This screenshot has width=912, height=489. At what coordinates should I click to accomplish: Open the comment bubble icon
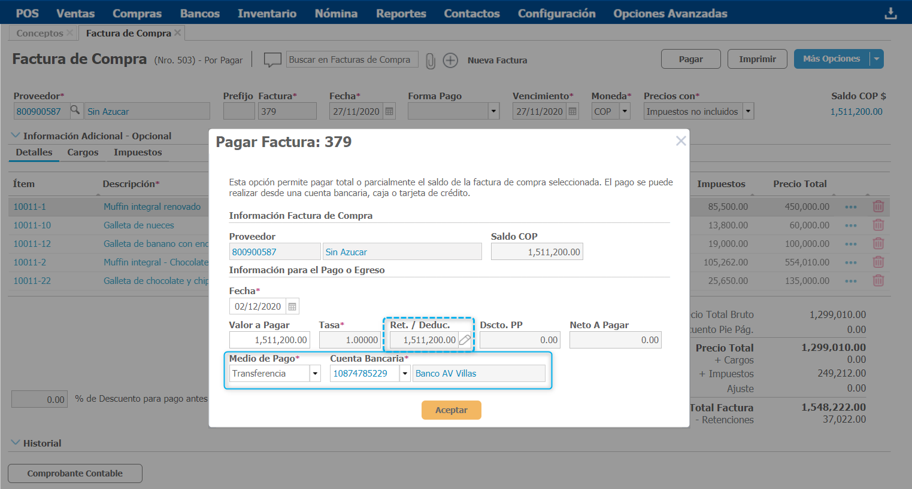(272, 60)
